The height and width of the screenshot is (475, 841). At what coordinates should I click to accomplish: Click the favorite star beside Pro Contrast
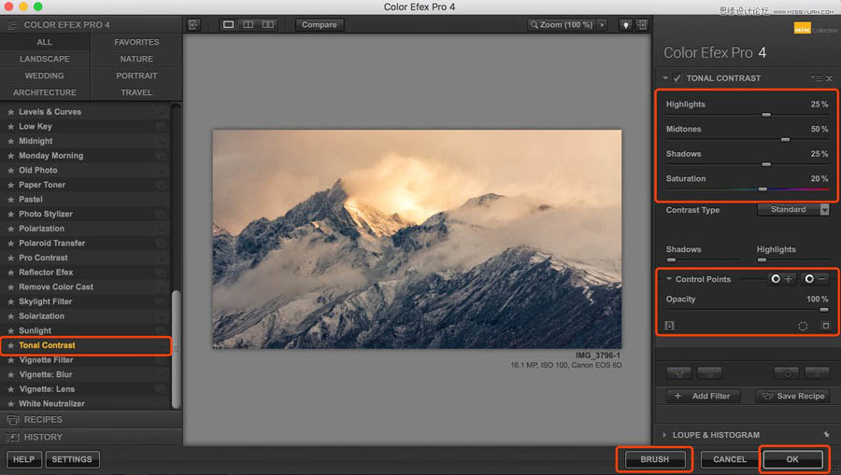point(10,258)
